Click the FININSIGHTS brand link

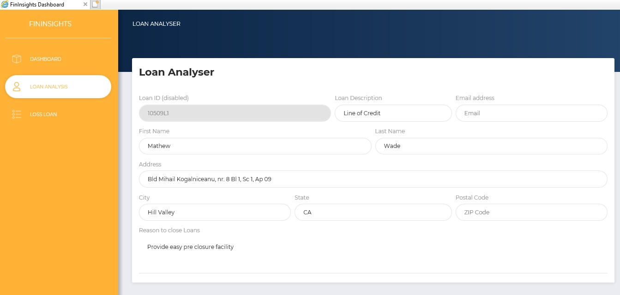(x=50, y=24)
